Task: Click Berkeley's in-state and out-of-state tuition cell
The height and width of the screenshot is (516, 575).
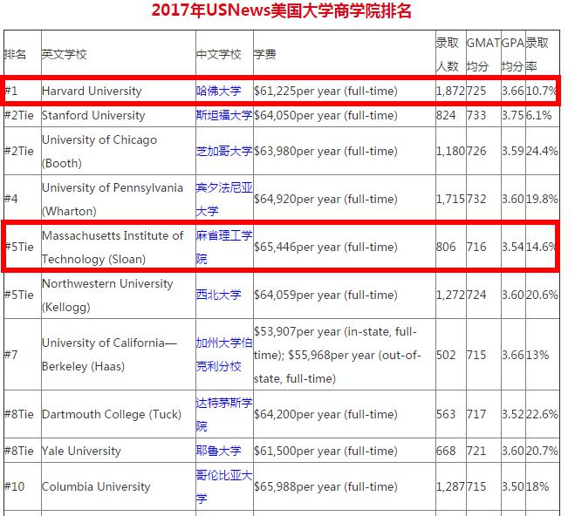Action: [x=345, y=355]
